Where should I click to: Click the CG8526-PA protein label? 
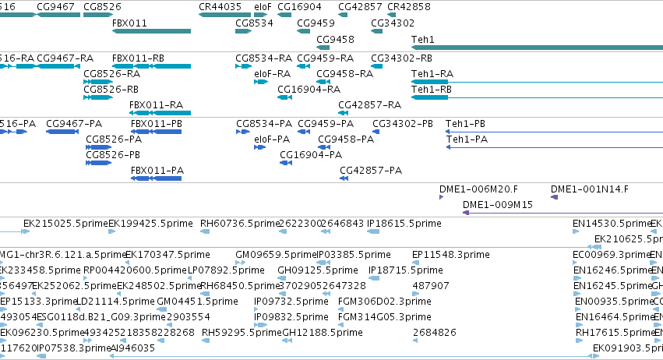114,139
